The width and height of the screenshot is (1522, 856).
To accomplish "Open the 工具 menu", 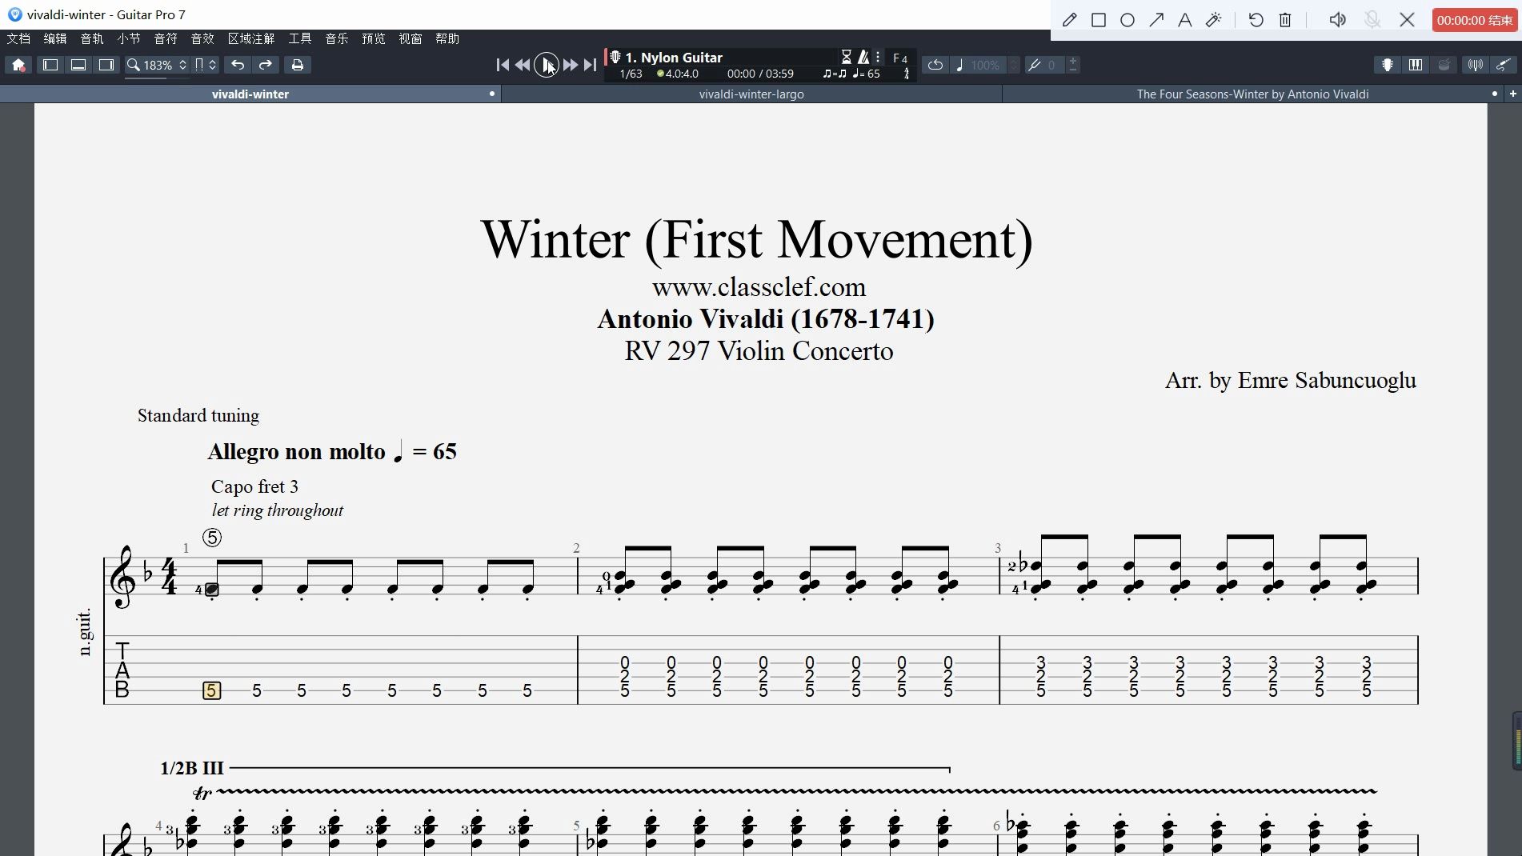I will click(300, 38).
